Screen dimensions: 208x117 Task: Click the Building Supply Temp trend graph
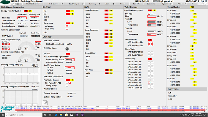tap(22, 75)
